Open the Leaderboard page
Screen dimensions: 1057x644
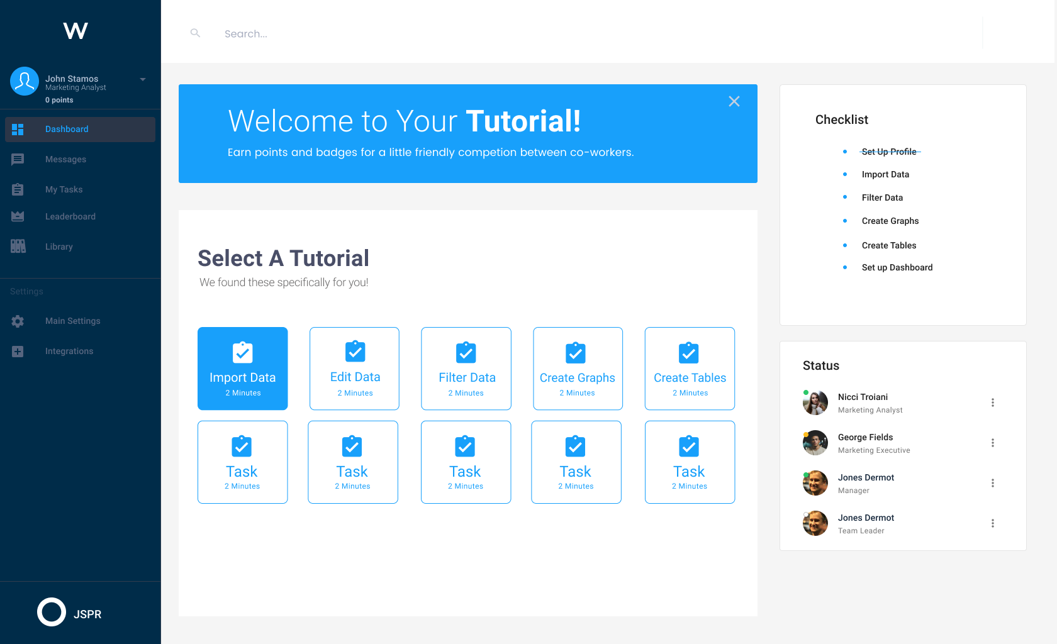tap(70, 217)
